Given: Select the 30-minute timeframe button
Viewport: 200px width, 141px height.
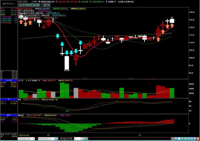Looking at the screenshot, I should pyautogui.click(x=34, y=5).
